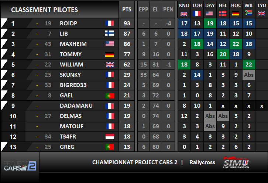Click the SIMU Live Your Passion logo
This screenshot has width=268, height=183.
(x=236, y=162)
